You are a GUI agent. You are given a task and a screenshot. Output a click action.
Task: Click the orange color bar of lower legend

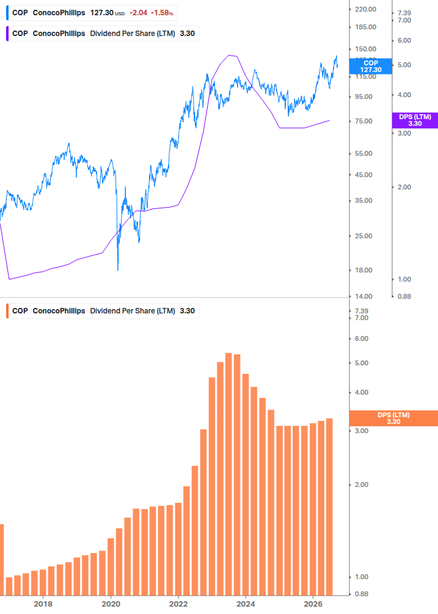click(7, 311)
